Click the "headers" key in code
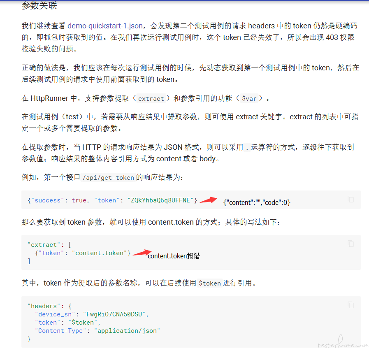The height and width of the screenshot is (353, 369). click(x=44, y=306)
